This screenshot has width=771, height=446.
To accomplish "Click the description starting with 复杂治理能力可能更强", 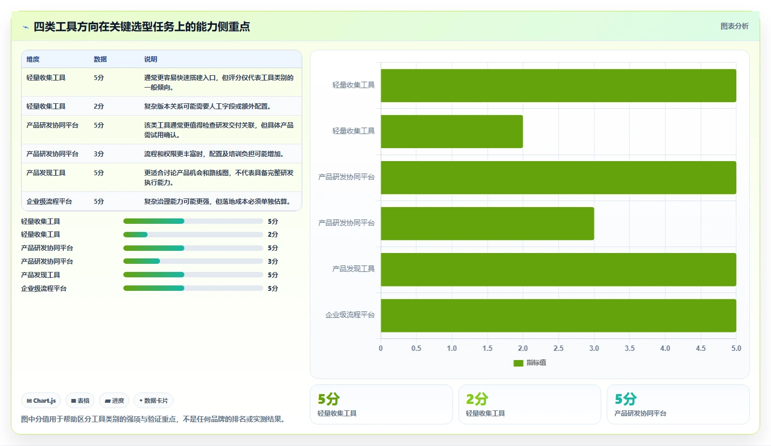I will click(217, 202).
